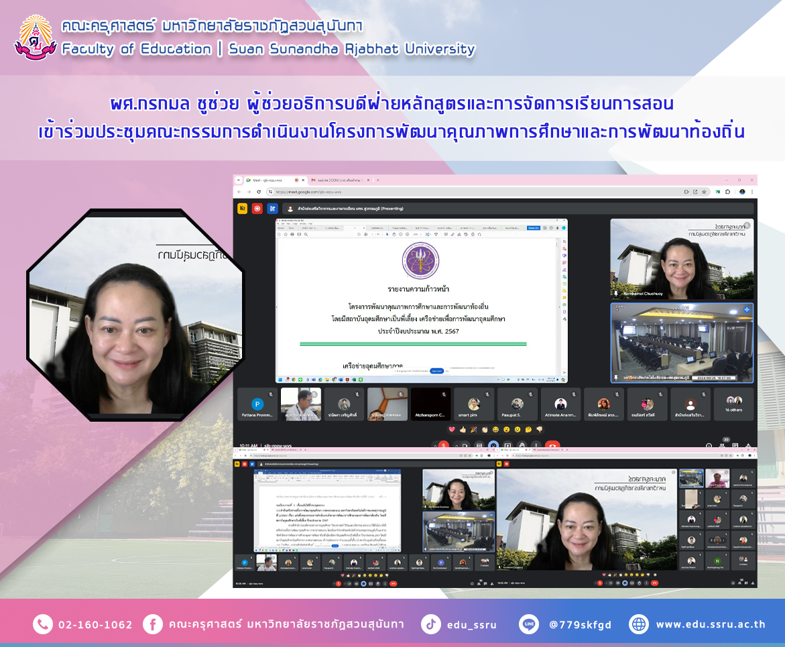This screenshot has height=647, width=785.
Task: Toggle the emoji reactions bar button
Action: click(493, 445)
